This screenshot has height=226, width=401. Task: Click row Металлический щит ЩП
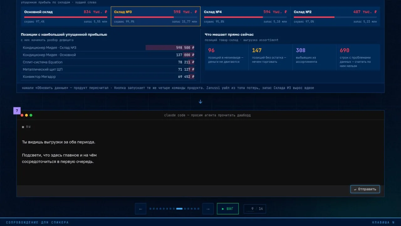click(x=108, y=69)
